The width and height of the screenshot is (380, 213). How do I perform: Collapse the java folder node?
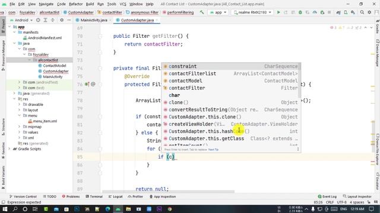14,43
